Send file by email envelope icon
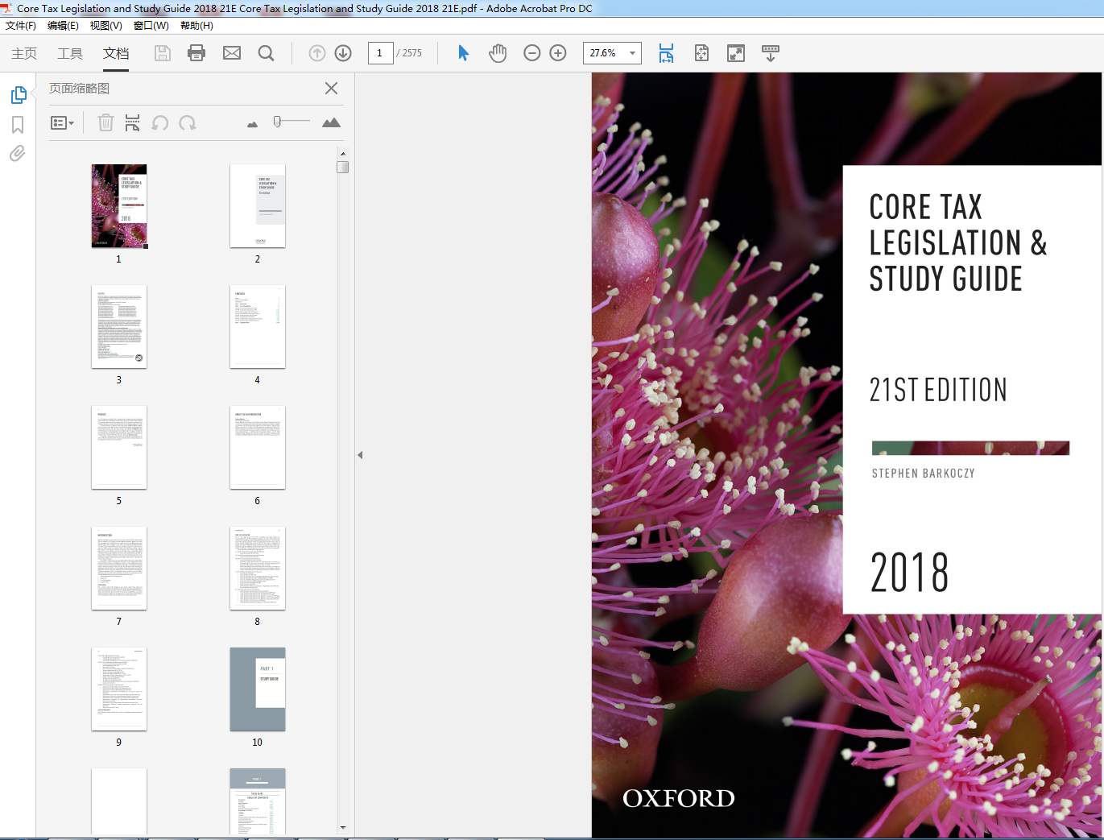Screen dimensions: 1104x840 232,53
